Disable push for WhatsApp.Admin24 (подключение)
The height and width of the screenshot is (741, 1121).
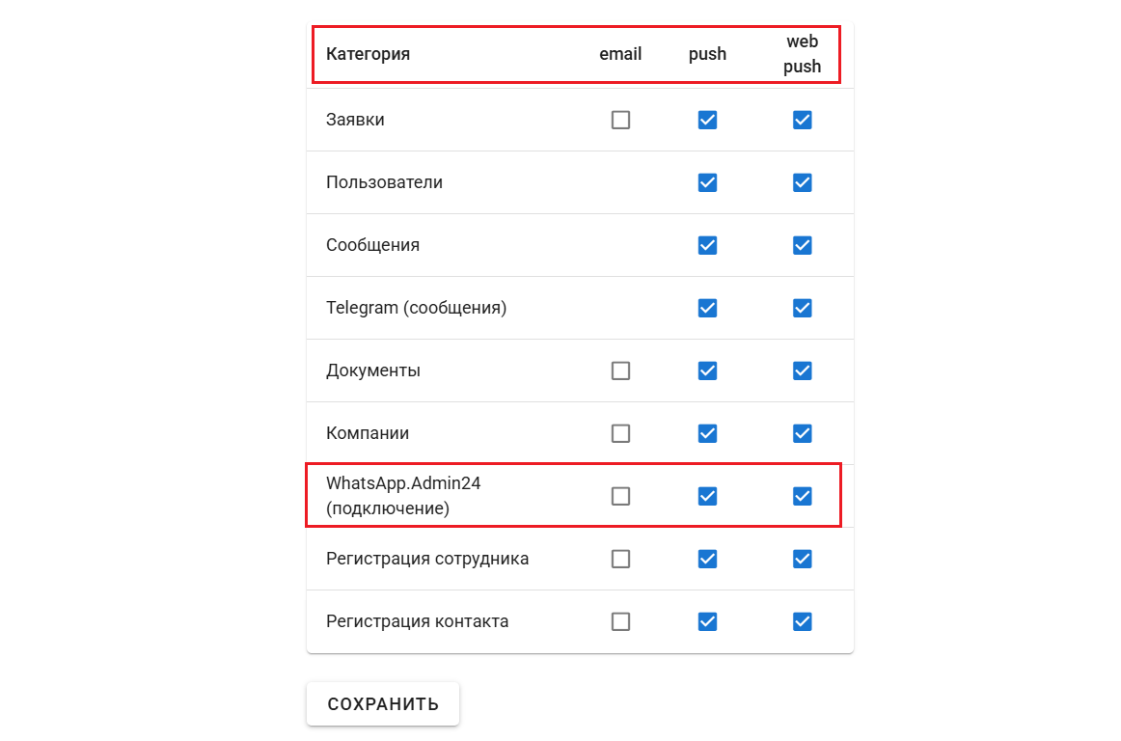707,496
